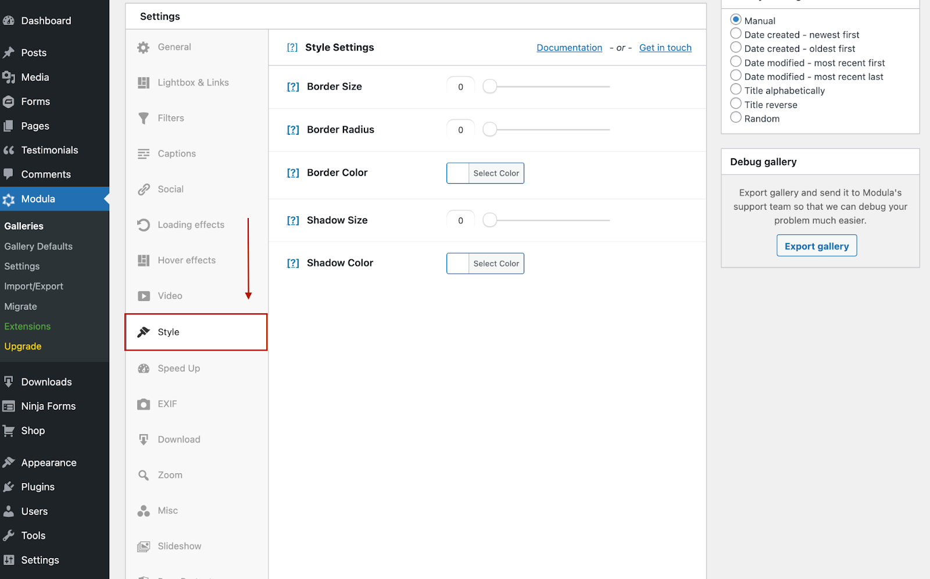Show help tooltip for Shadow Color
The height and width of the screenshot is (579, 930).
coord(293,263)
